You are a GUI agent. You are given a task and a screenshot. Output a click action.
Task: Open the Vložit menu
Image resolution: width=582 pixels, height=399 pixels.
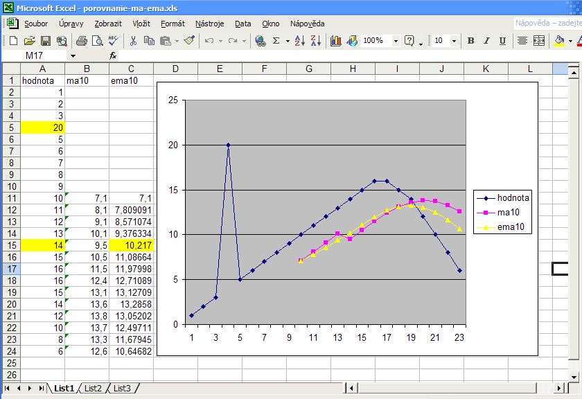click(x=141, y=24)
